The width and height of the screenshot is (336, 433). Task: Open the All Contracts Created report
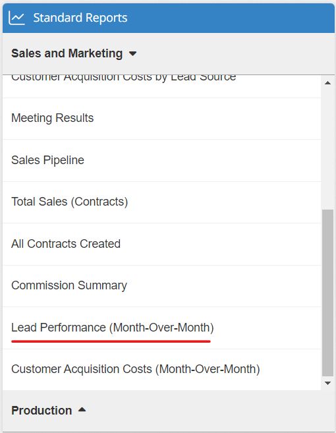[x=162, y=244]
